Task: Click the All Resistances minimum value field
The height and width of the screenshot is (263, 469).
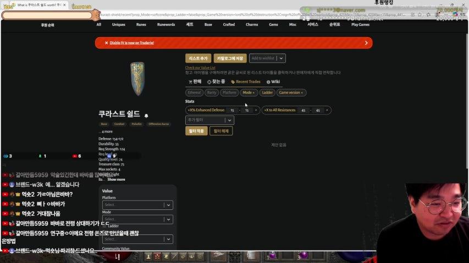Action: point(304,110)
